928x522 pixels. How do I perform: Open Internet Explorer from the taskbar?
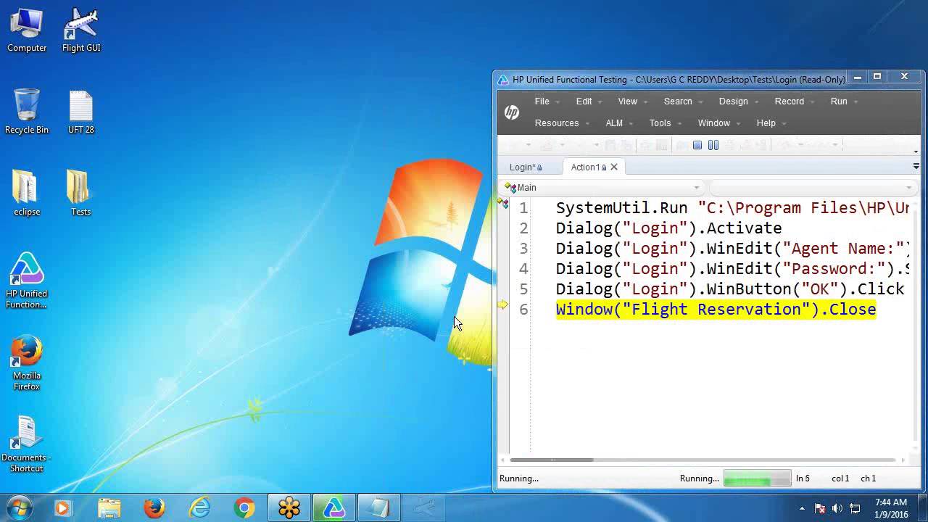click(x=199, y=508)
